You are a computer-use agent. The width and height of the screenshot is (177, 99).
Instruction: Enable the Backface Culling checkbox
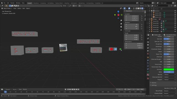click(175, 88)
